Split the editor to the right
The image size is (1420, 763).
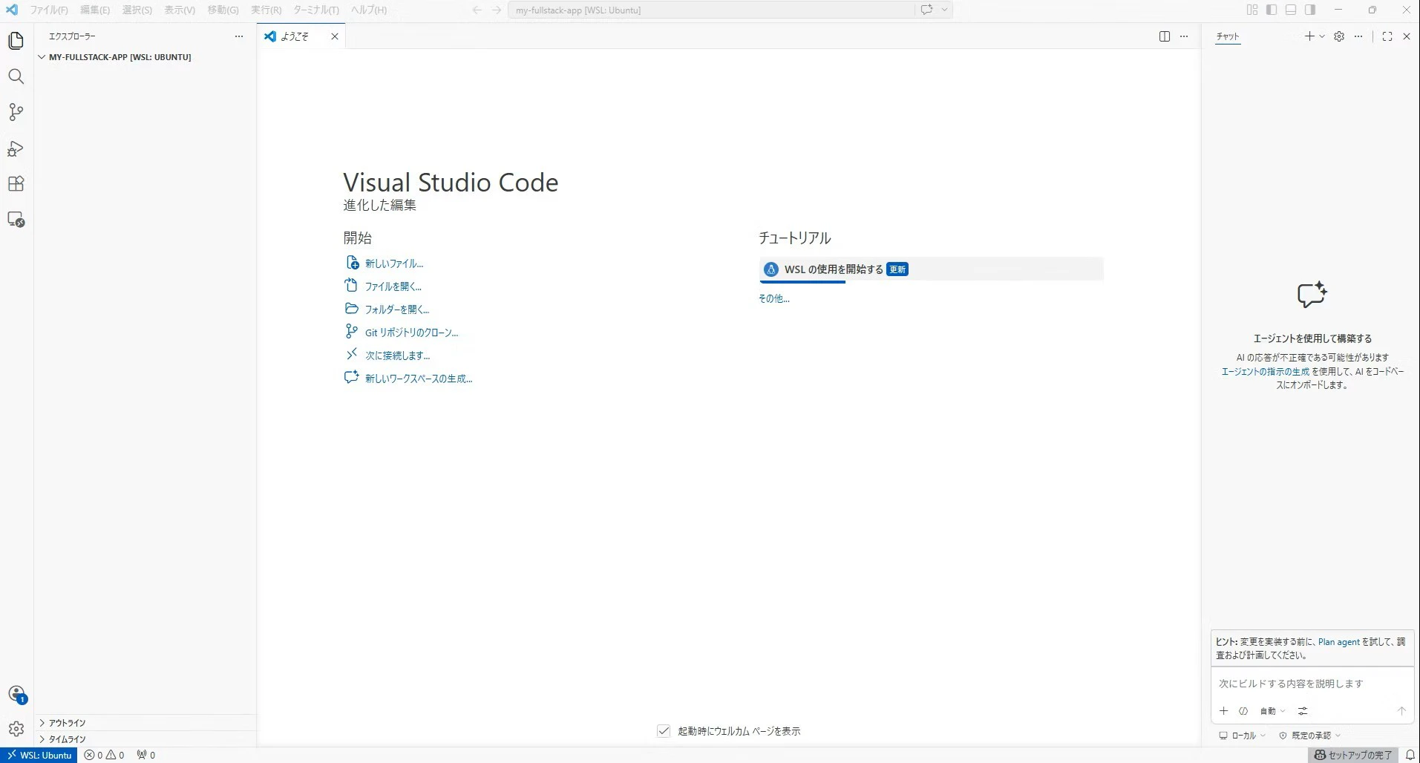coord(1165,36)
